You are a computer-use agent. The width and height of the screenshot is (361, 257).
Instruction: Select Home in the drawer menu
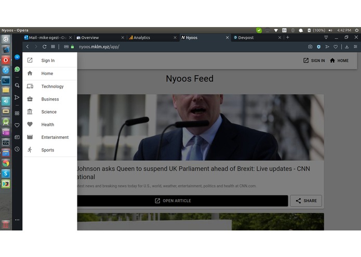(50, 73)
